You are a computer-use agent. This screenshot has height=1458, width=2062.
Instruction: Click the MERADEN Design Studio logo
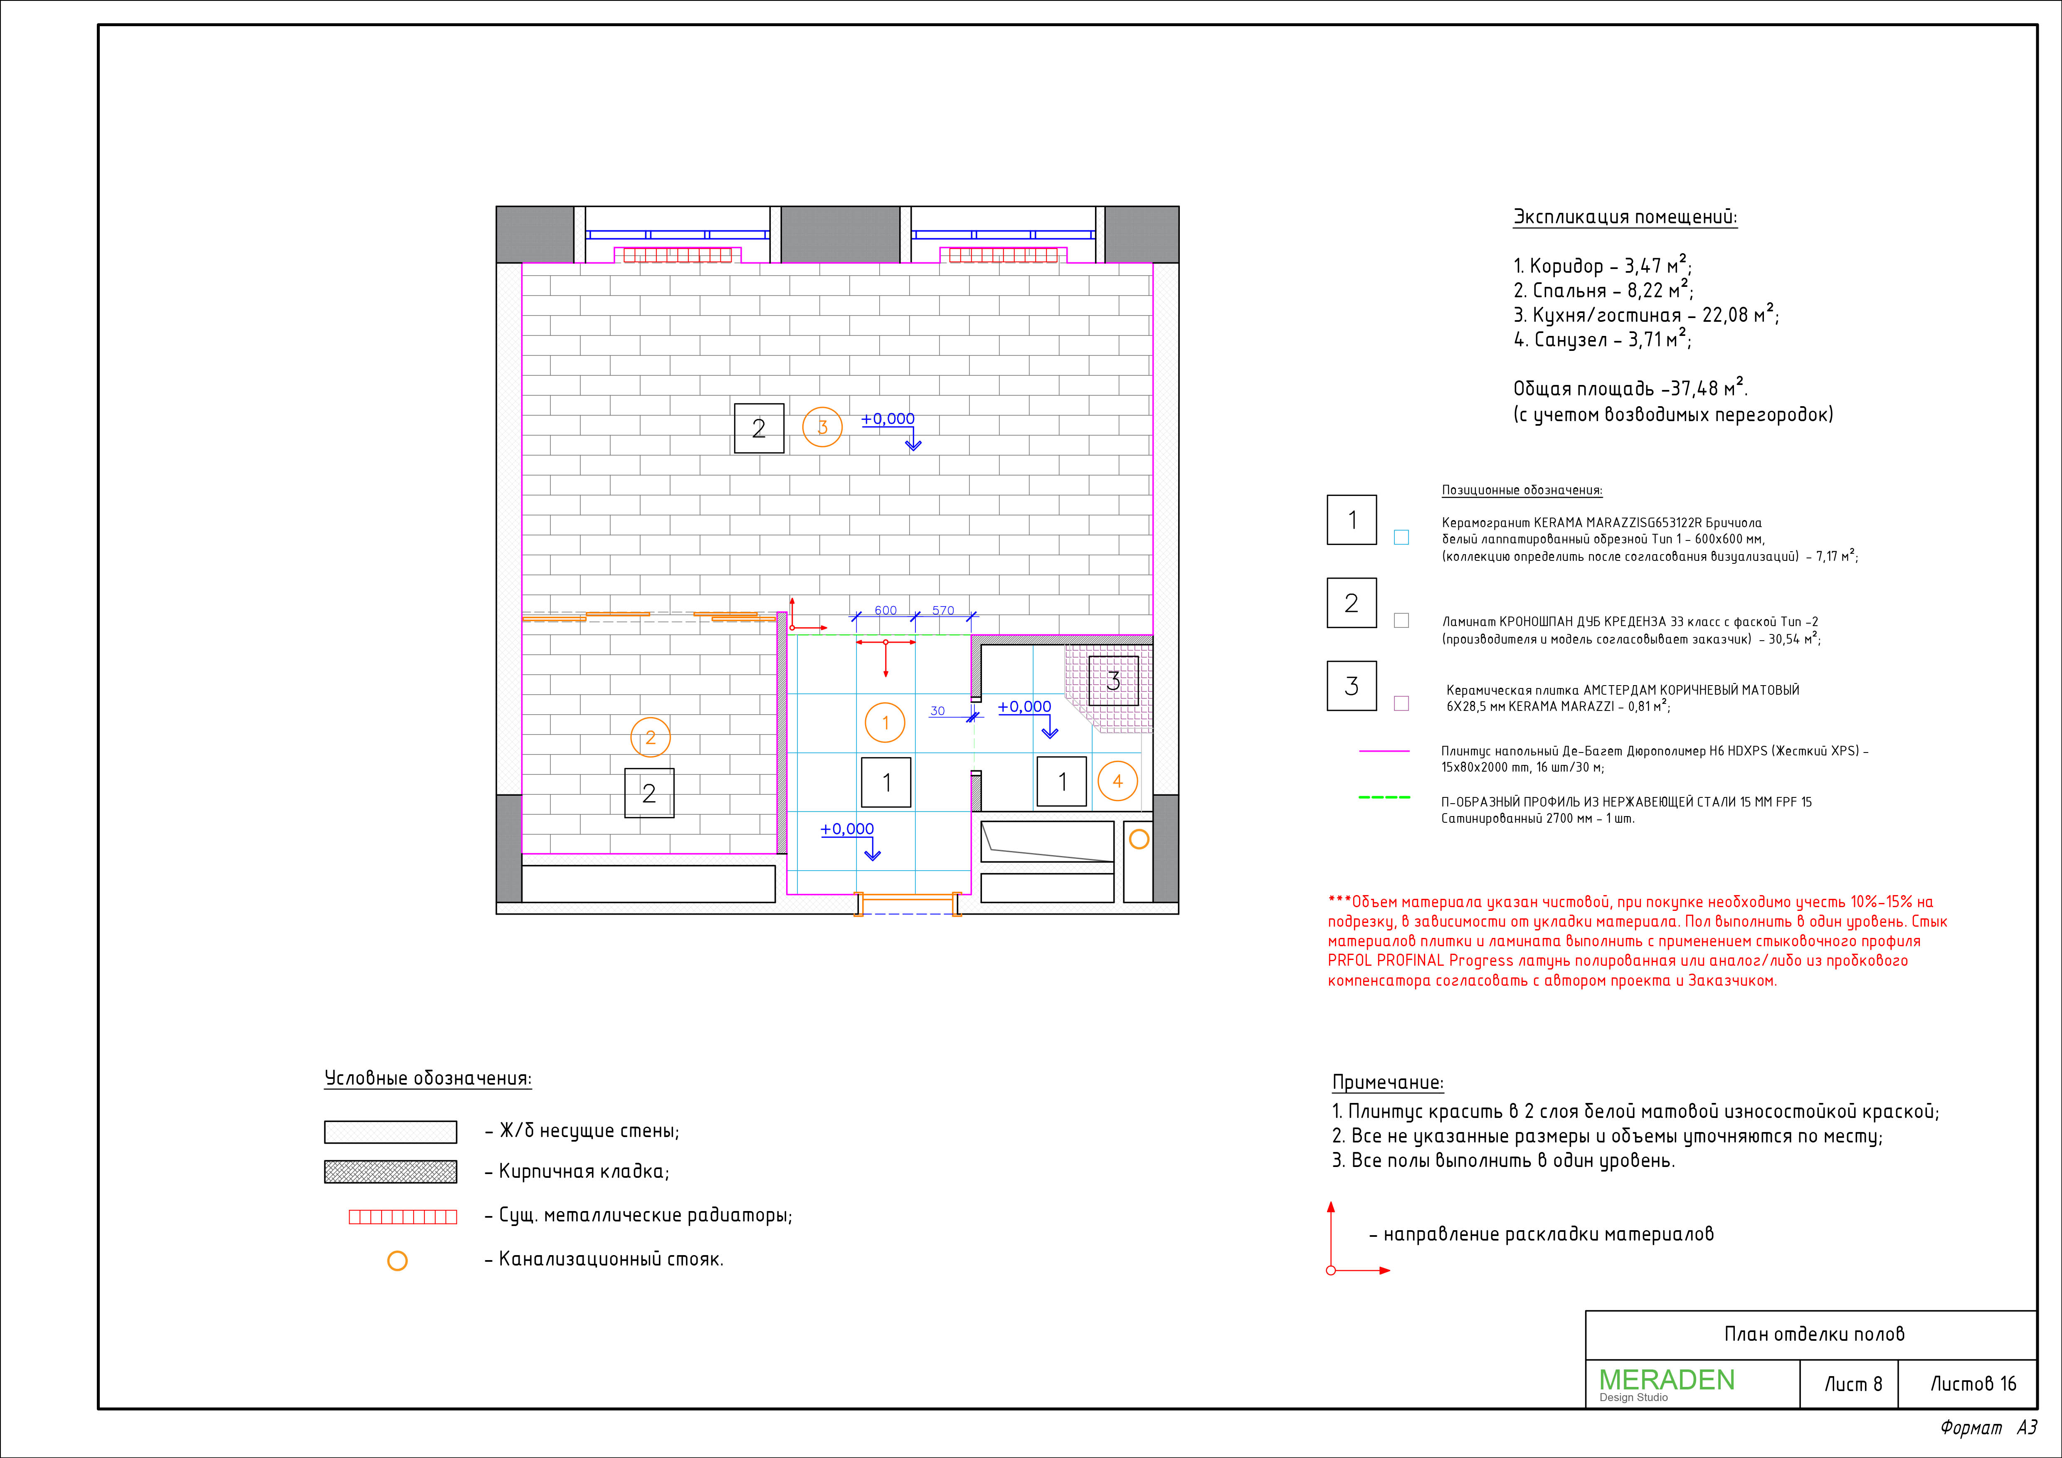click(1667, 1384)
